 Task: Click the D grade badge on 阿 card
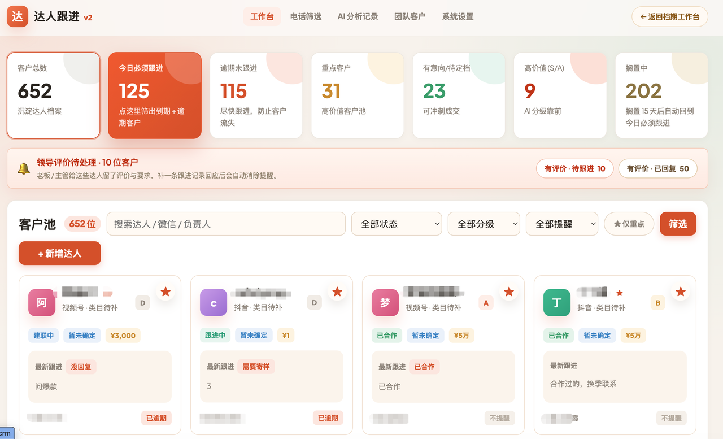tap(142, 303)
